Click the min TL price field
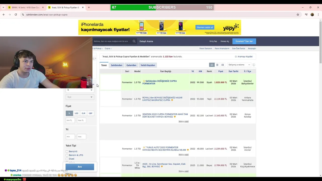This screenshot has height=181, width=322. [x=70, y=120]
